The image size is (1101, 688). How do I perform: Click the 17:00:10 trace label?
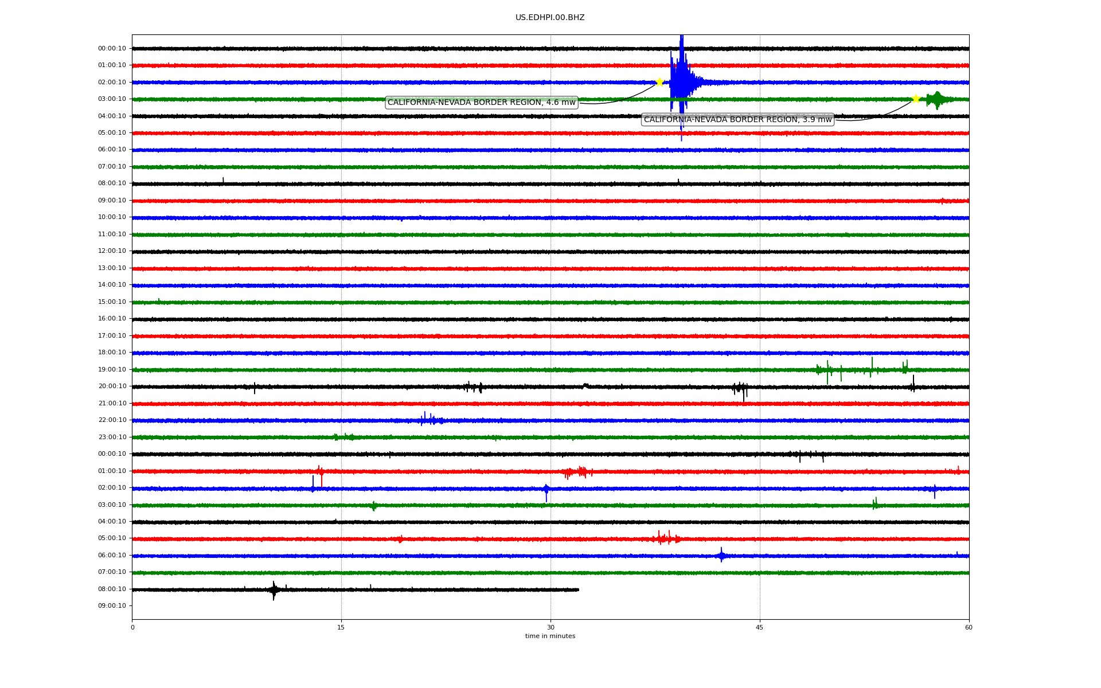tap(112, 336)
